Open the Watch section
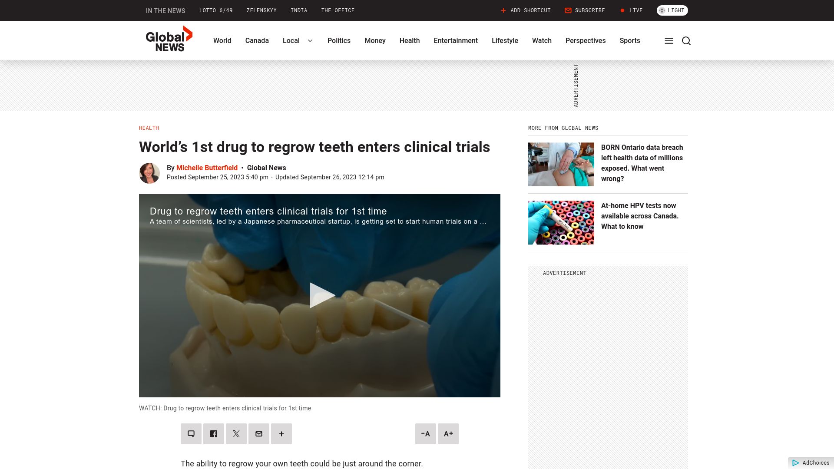 coord(542,41)
